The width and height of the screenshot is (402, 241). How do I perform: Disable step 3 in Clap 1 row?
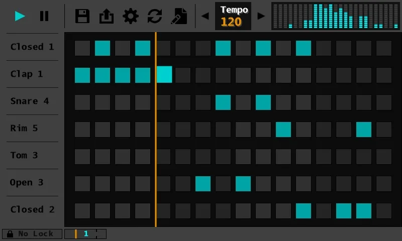pos(123,75)
